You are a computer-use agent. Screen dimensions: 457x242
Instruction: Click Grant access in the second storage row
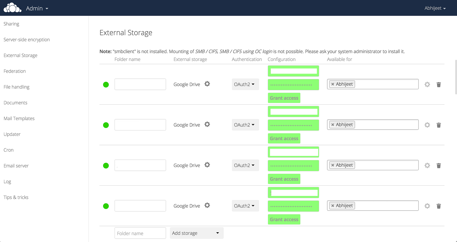(284, 138)
